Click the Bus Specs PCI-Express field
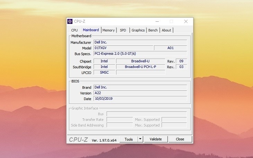Image resolution: width=253 pixels, height=158 pixels. pos(140,53)
